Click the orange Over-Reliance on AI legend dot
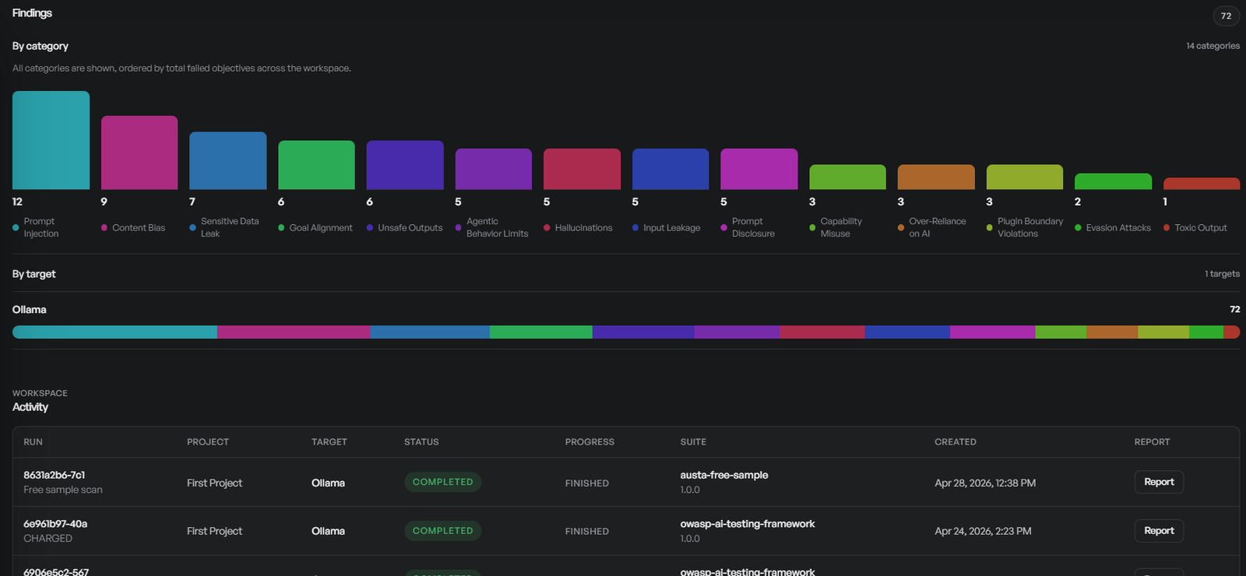This screenshot has width=1246, height=576. (x=901, y=228)
